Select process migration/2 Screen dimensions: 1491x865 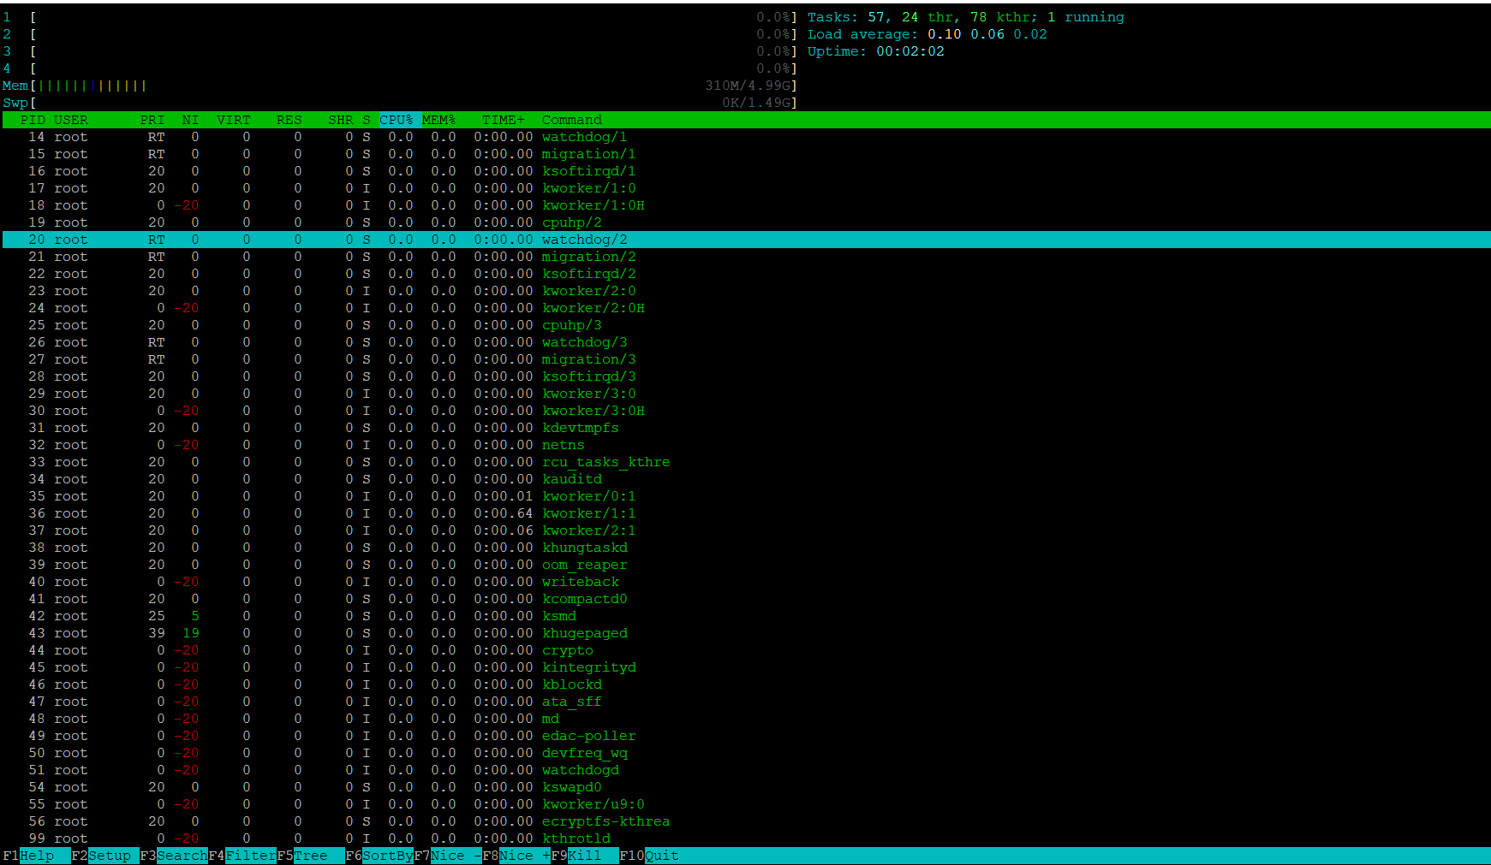point(746,257)
